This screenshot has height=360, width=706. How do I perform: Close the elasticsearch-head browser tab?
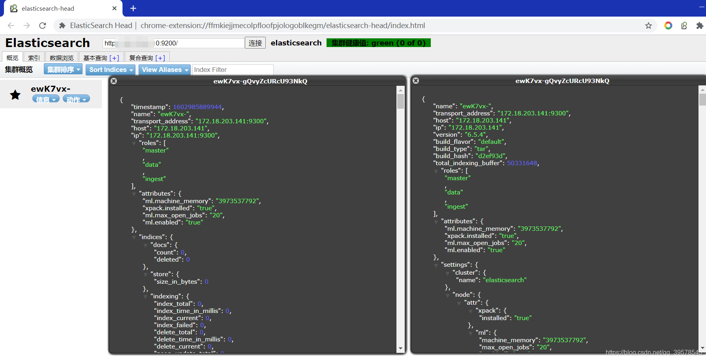click(115, 8)
